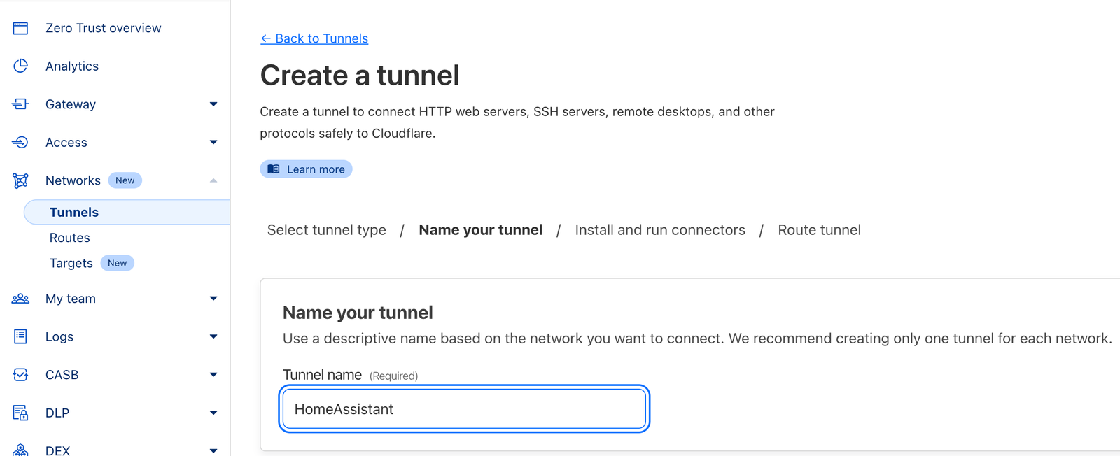The height and width of the screenshot is (456, 1120).
Task: Expand the My team dropdown
Action: (213, 299)
